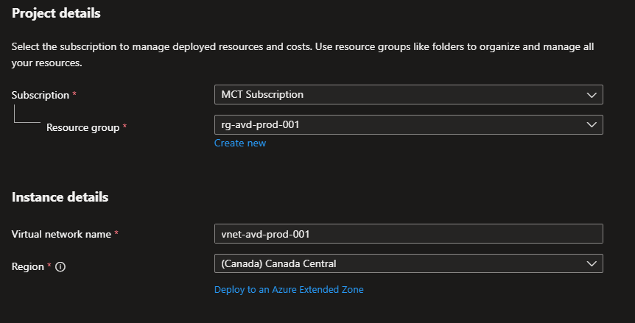The width and height of the screenshot is (635, 323).
Task: Click the red asterisk next to Resource group
Action: tap(124, 127)
